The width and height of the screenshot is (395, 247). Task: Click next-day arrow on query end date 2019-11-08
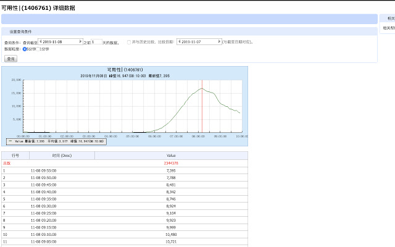[x=80, y=41]
